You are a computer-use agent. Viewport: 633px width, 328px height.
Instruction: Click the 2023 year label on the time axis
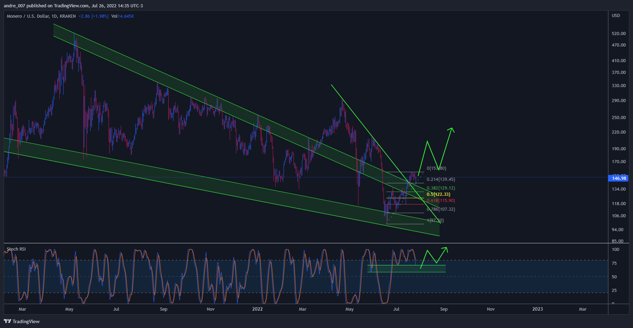[x=538, y=309]
